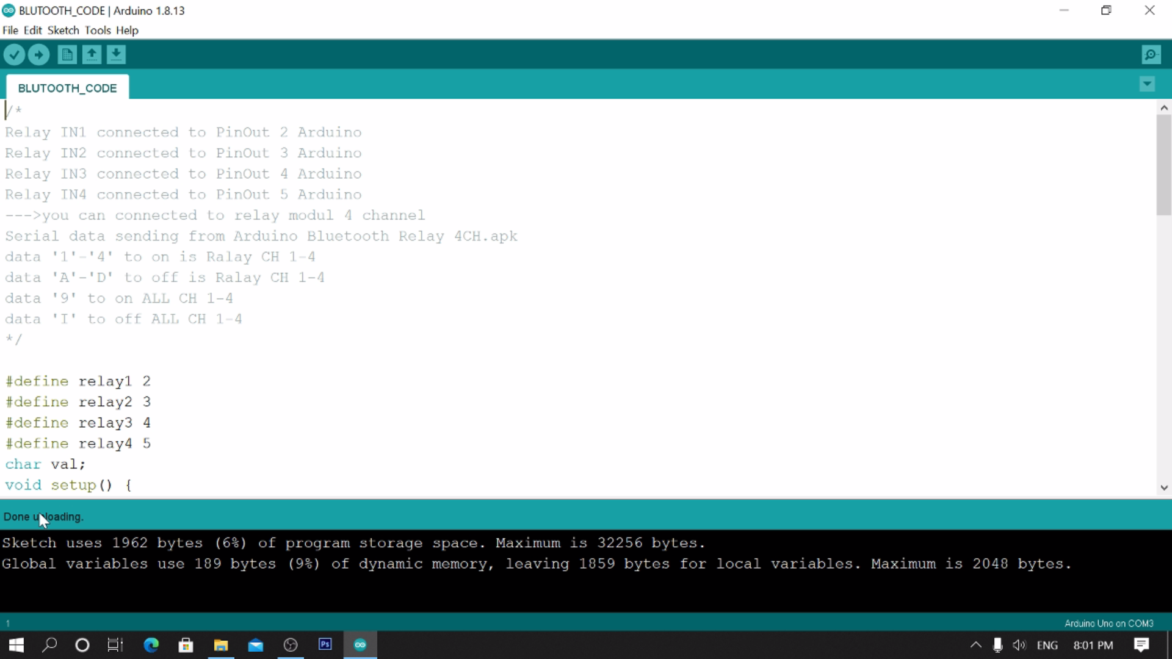Open Microsoft Store taskbar icon

tap(186, 645)
